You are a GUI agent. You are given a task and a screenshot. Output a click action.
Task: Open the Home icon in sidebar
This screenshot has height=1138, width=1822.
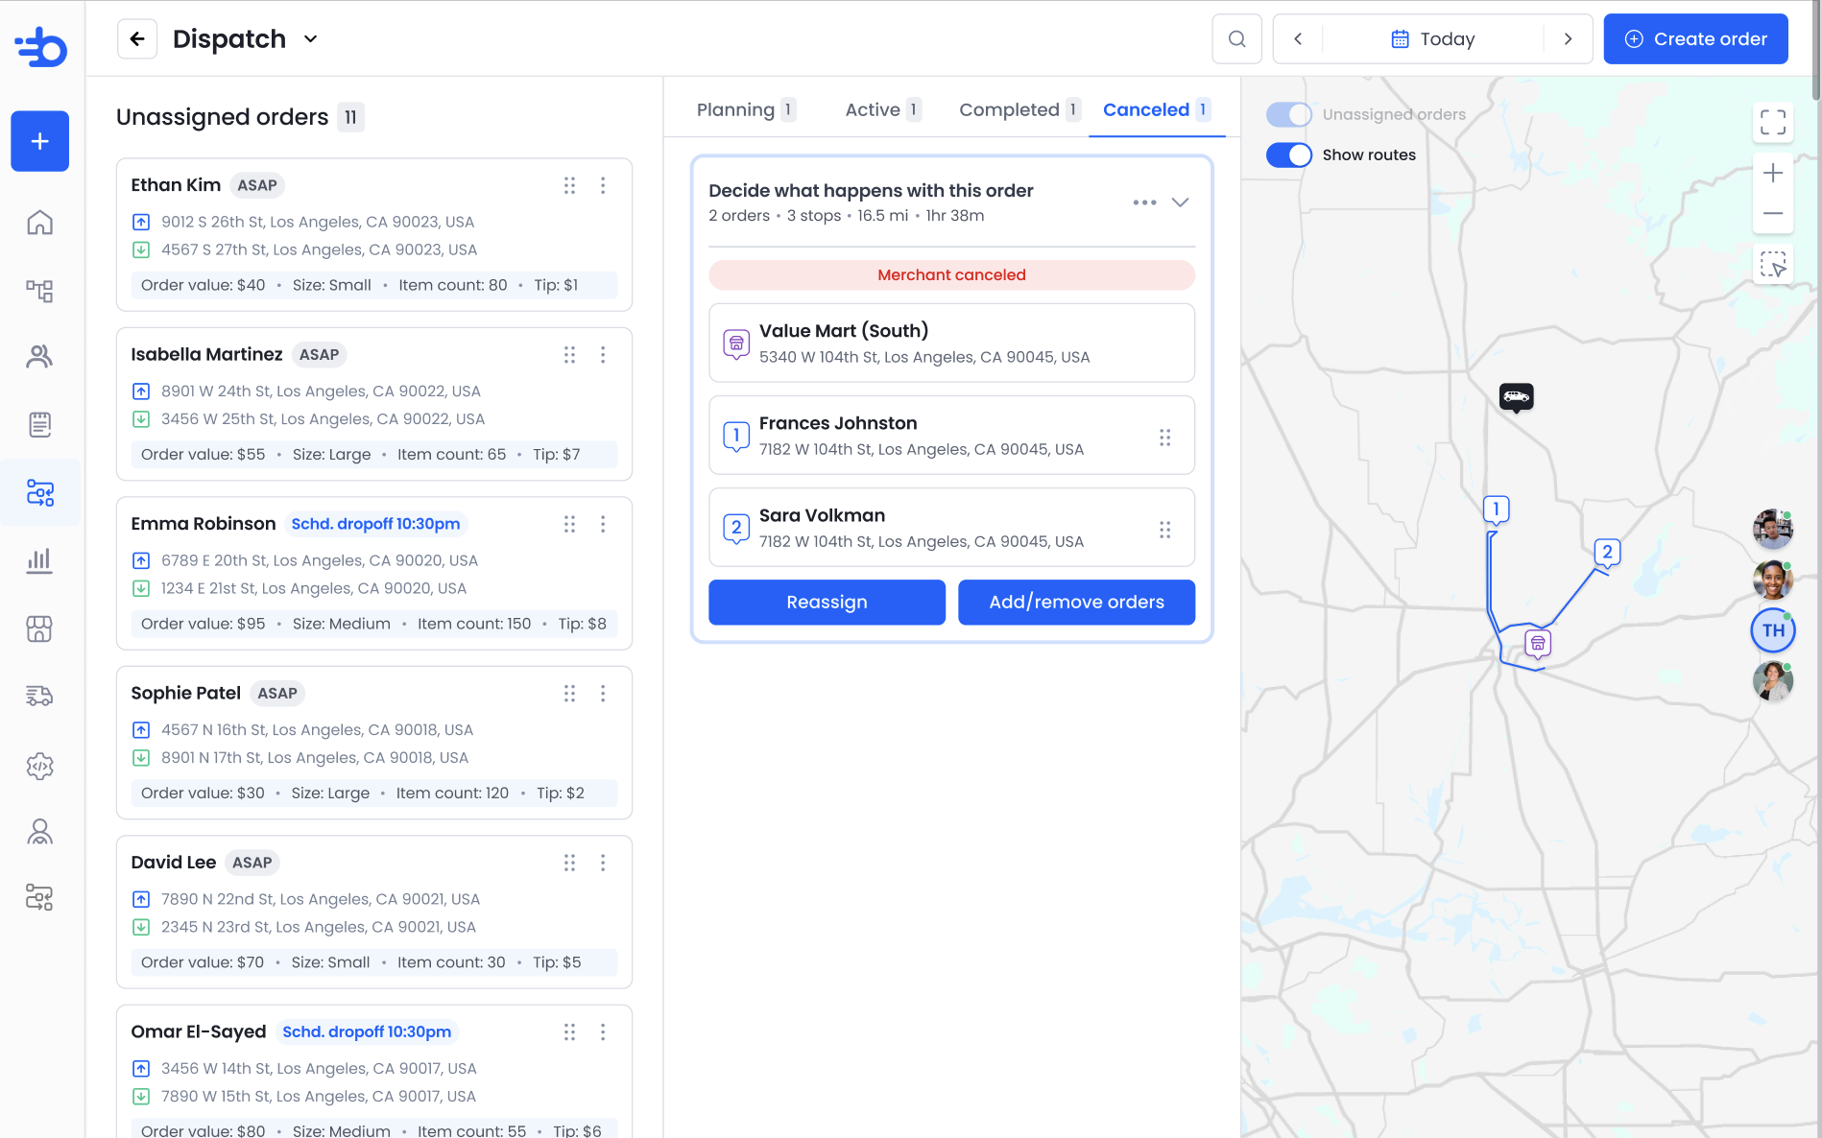pos(39,223)
